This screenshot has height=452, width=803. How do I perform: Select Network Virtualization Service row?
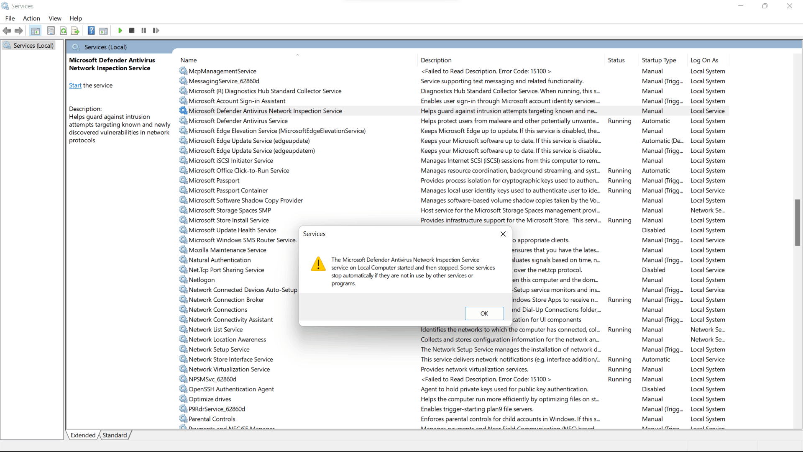pyautogui.click(x=454, y=369)
